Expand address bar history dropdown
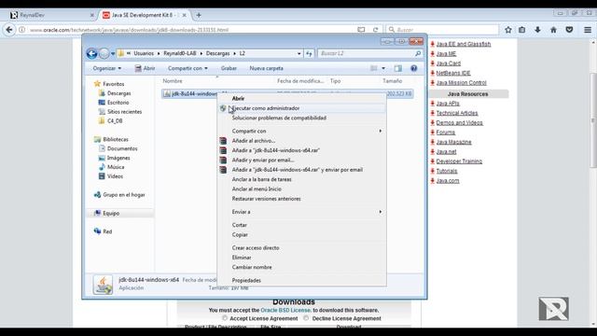This screenshot has height=336, width=597. point(298,54)
